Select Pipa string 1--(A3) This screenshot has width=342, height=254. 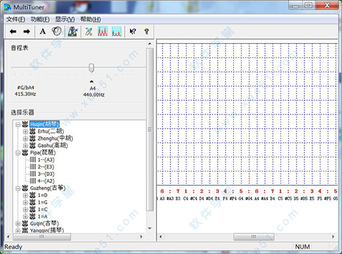click(x=46, y=160)
